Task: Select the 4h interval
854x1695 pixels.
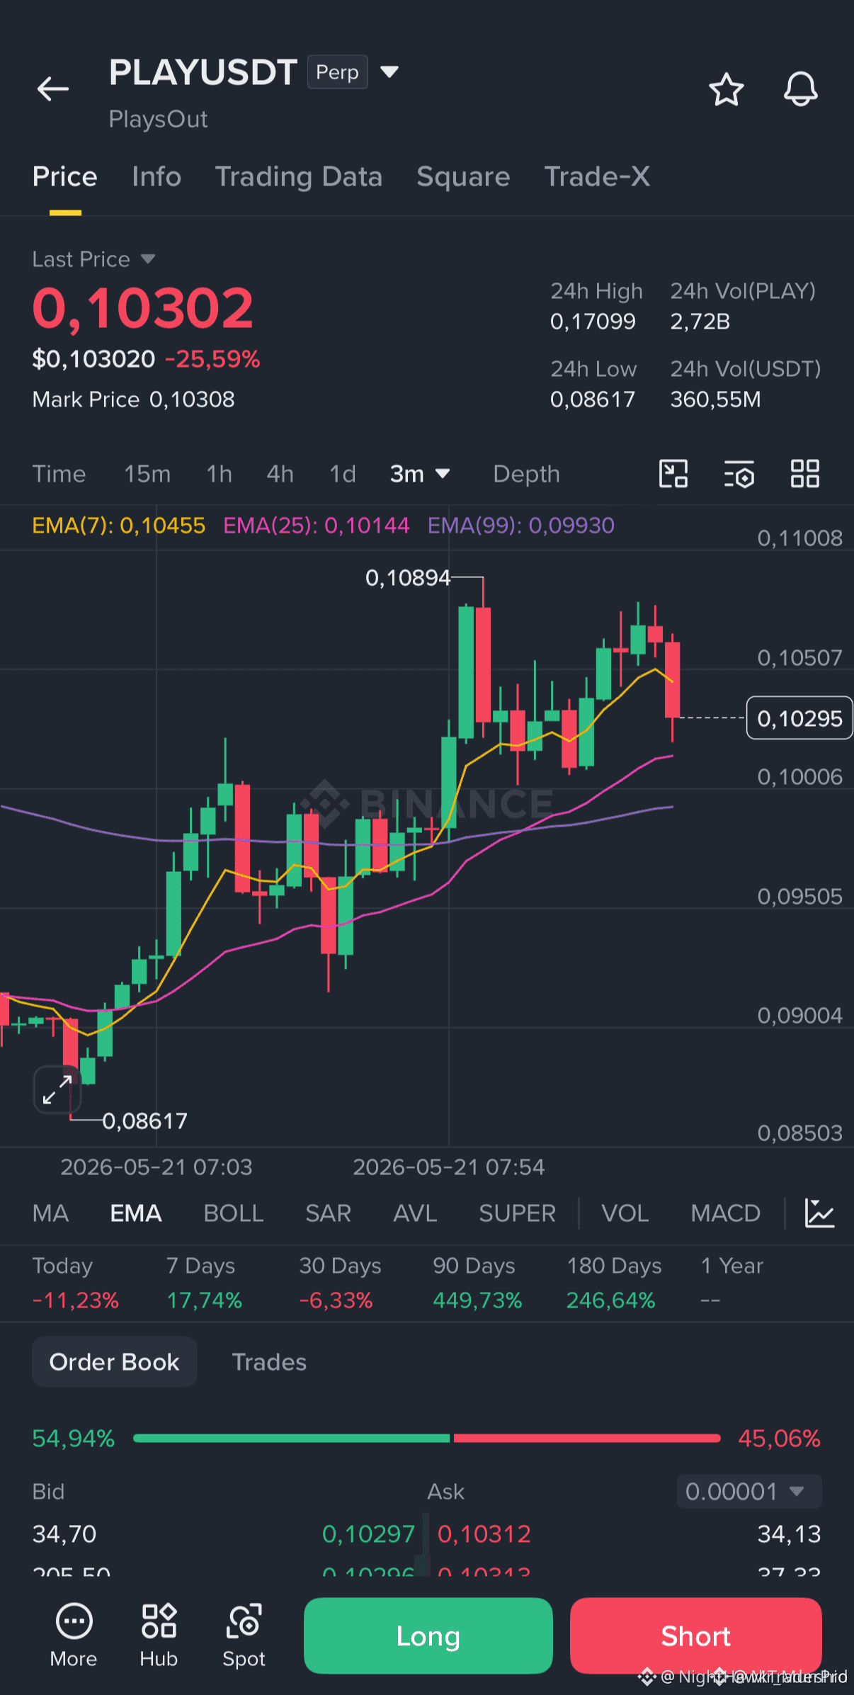Action: [x=280, y=474]
